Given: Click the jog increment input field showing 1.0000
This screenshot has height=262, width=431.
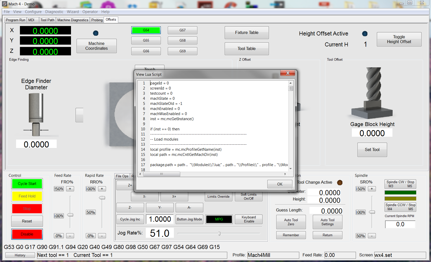Looking at the screenshot, I should coord(160,219).
